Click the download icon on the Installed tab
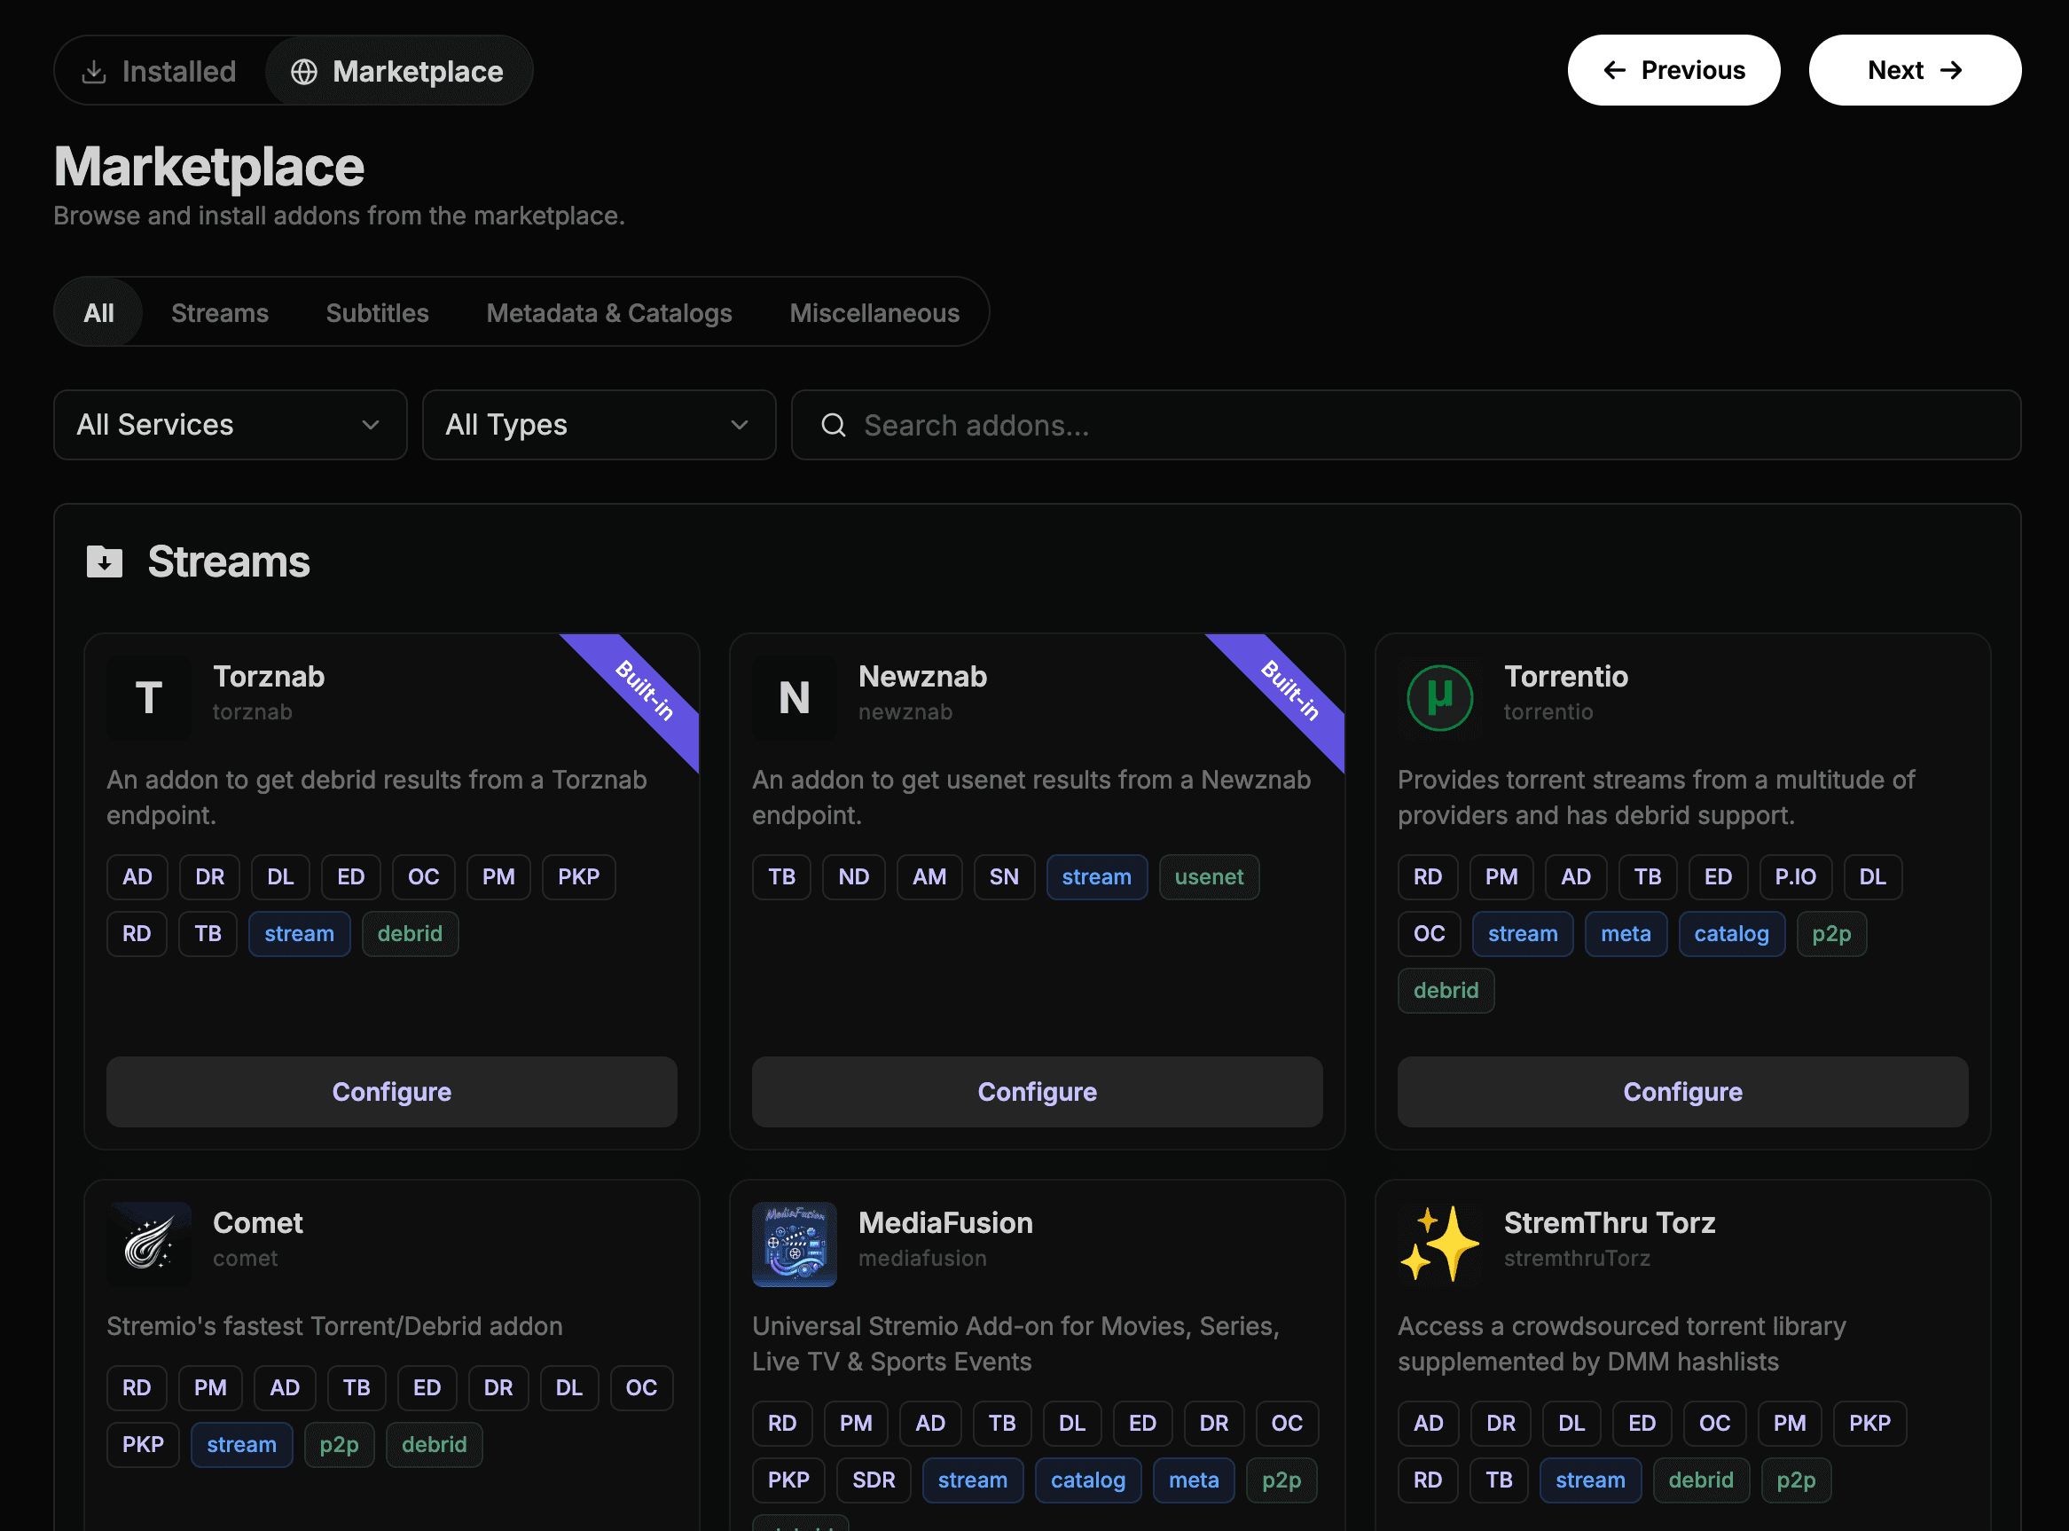Viewport: 2069px width, 1531px height. point(94,70)
